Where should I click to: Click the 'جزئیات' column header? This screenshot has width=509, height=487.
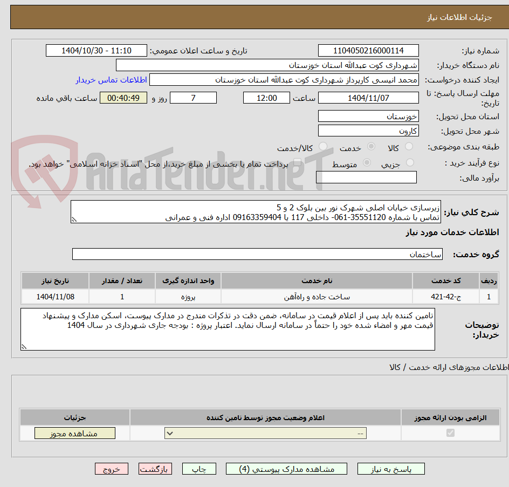[74, 417]
